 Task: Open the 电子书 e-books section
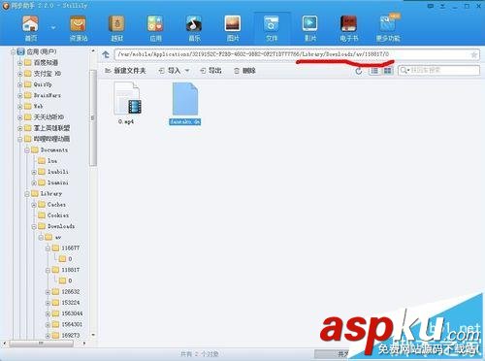(x=349, y=29)
